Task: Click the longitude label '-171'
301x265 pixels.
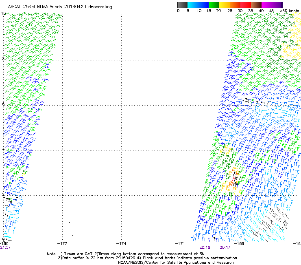Action: tap(180, 244)
